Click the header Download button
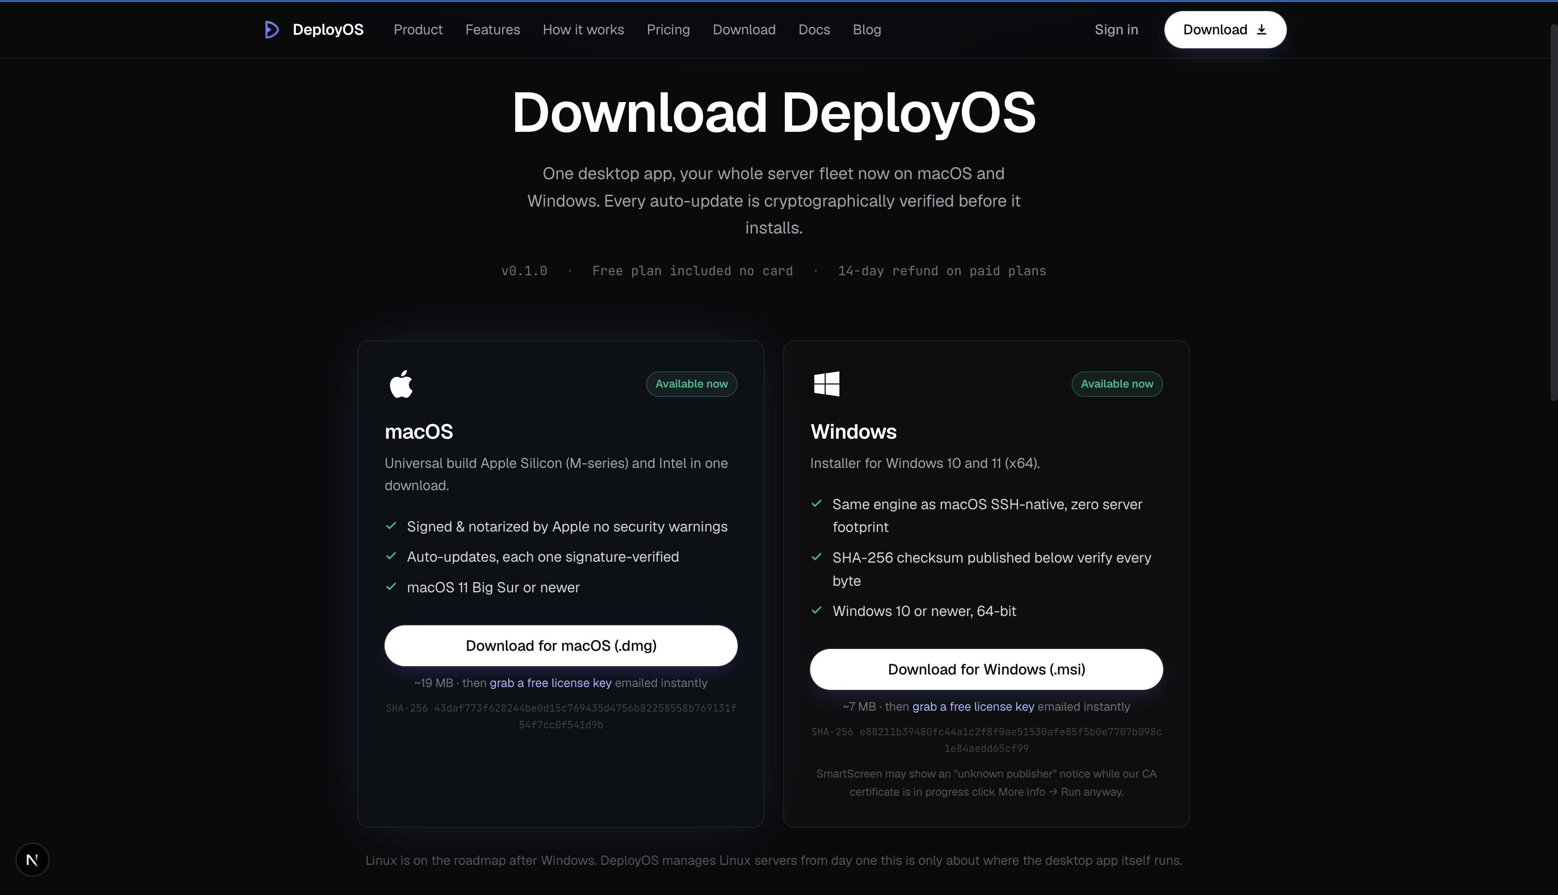The height and width of the screenshot is (895, 1558). pos(1224,30)
